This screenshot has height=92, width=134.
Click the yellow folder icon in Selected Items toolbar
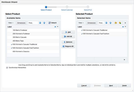(x=116, y=23)
